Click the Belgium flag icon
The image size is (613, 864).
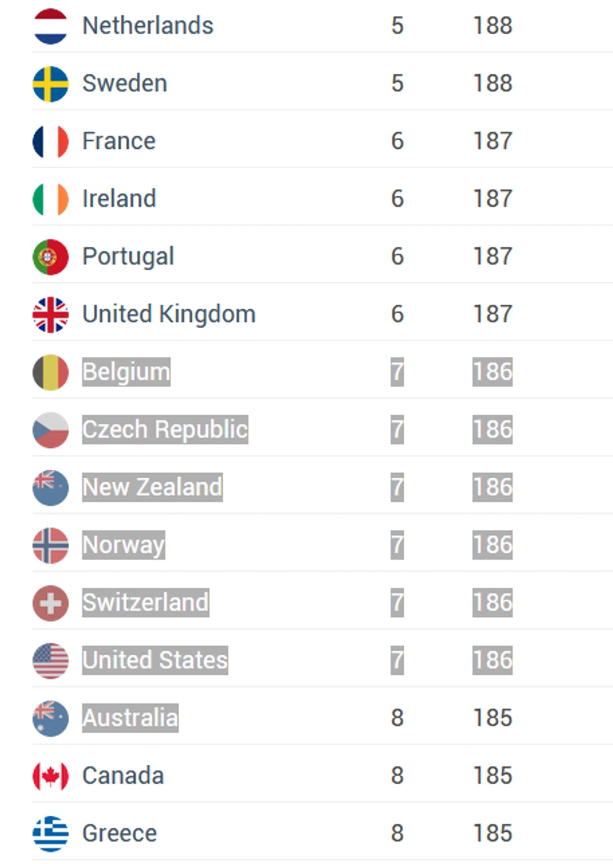point(50,372)
